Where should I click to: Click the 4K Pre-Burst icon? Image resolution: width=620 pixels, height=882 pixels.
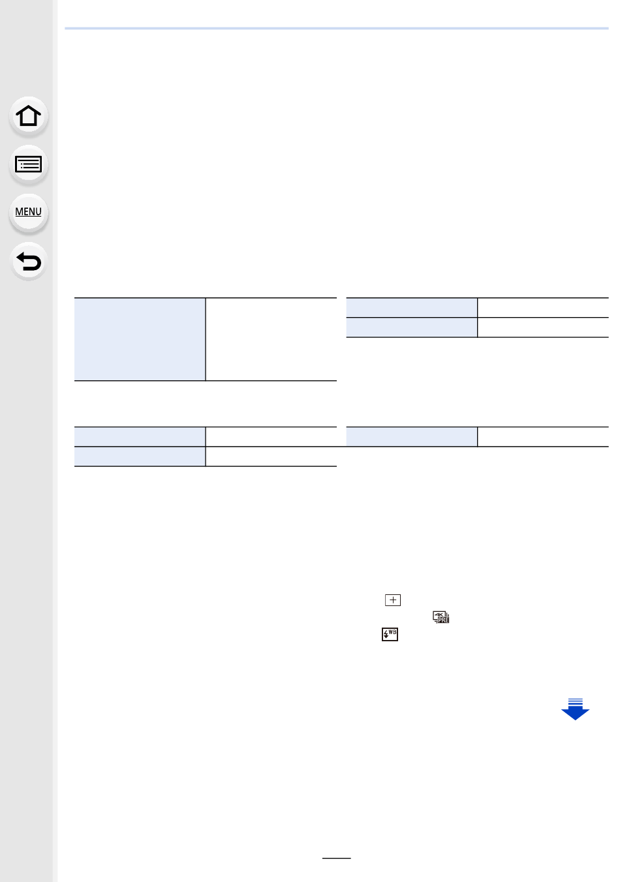pos(441,617)
